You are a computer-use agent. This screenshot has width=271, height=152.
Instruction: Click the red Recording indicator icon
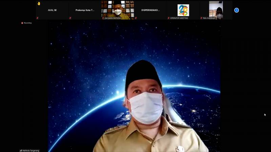(22, 23)
